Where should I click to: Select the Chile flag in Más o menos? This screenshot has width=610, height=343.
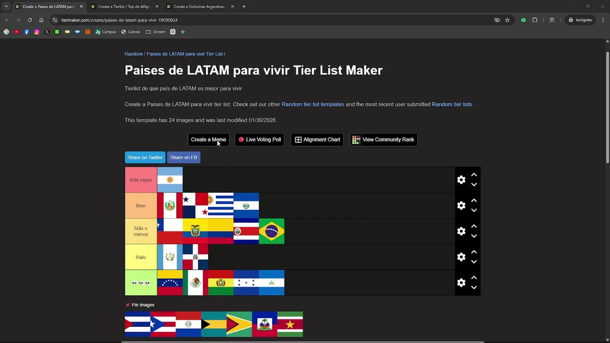coord(170,232)
